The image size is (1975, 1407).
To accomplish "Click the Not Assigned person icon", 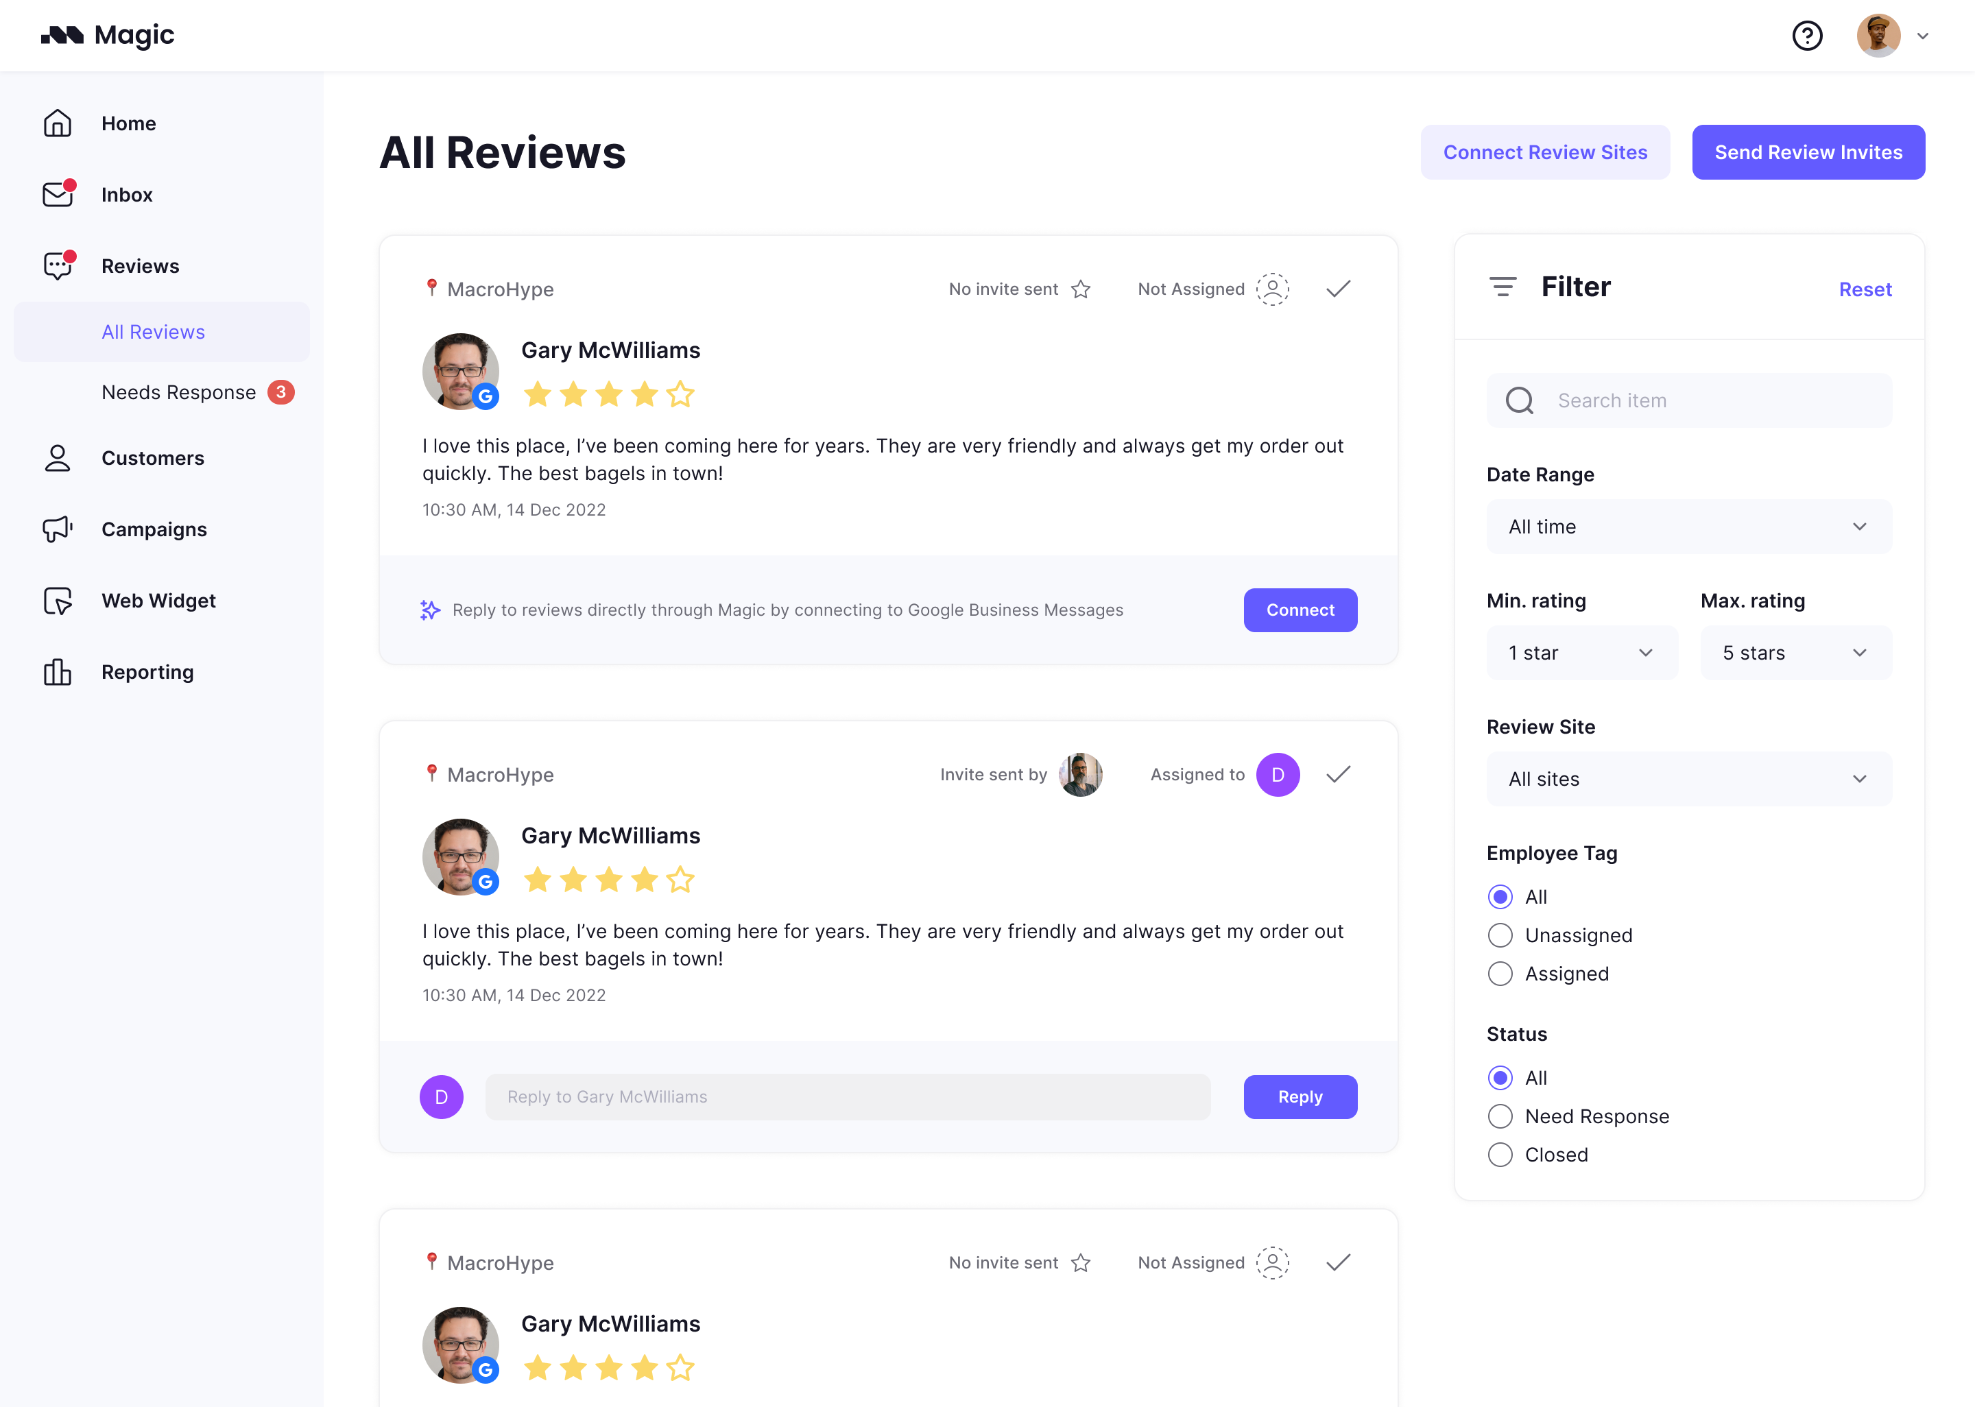I will tap(1271, 289).
